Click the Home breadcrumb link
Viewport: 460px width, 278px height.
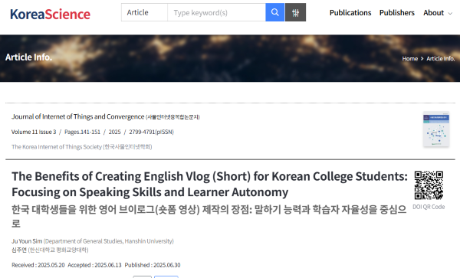coord(410,59)
